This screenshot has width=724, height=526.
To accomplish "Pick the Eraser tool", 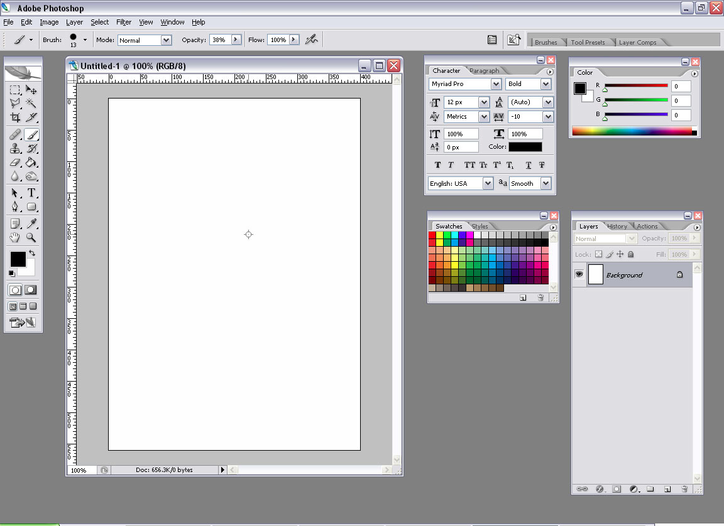I will click(x=15, y=163).
